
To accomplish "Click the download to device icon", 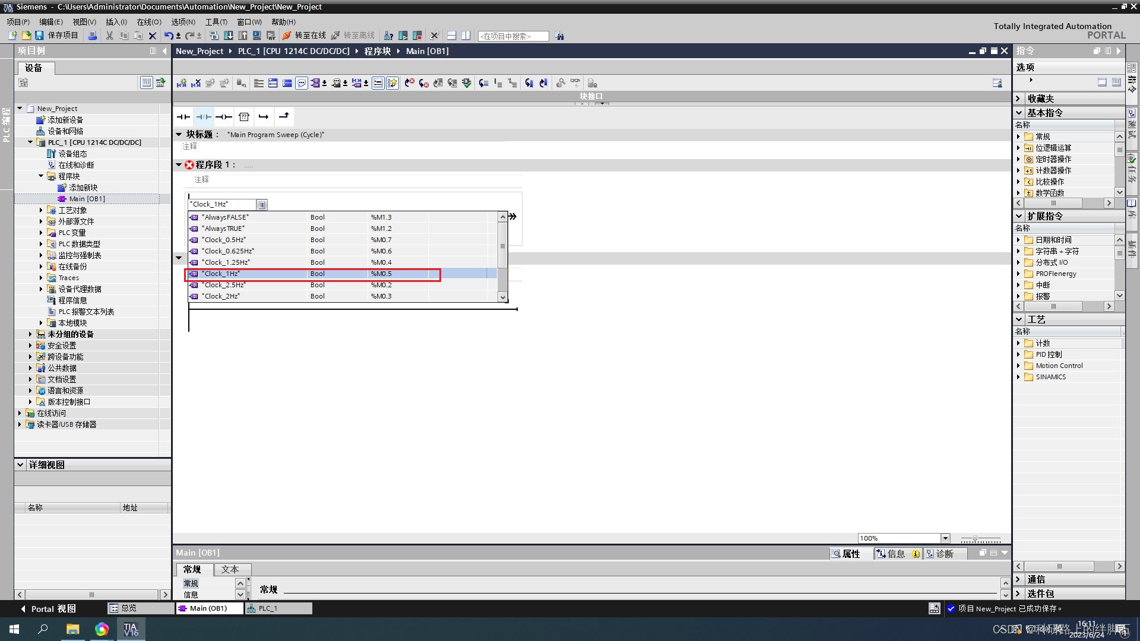I will coord(229,36).
